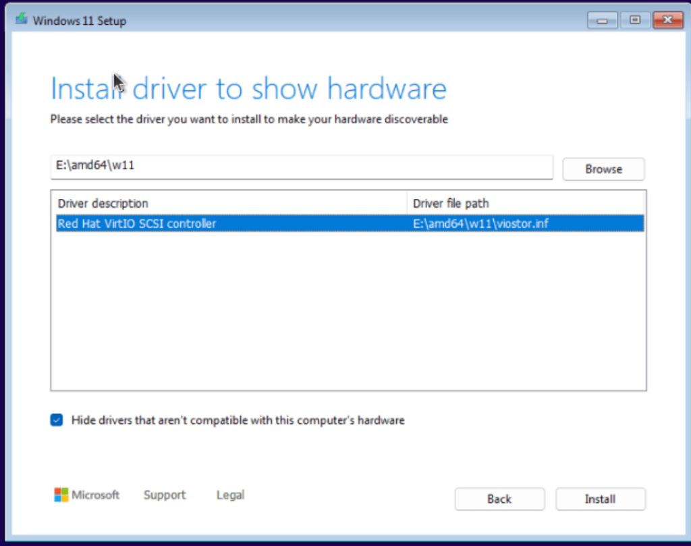
Task: Open the Legal link
Action: tap(231, 495)
